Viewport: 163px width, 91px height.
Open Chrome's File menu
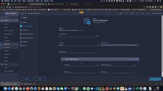coord(12,1)
